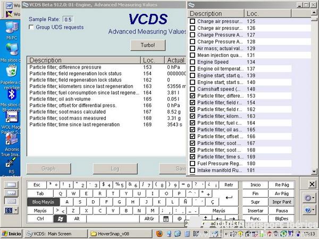Select soot mass calculated row in table

click(106, 112)
